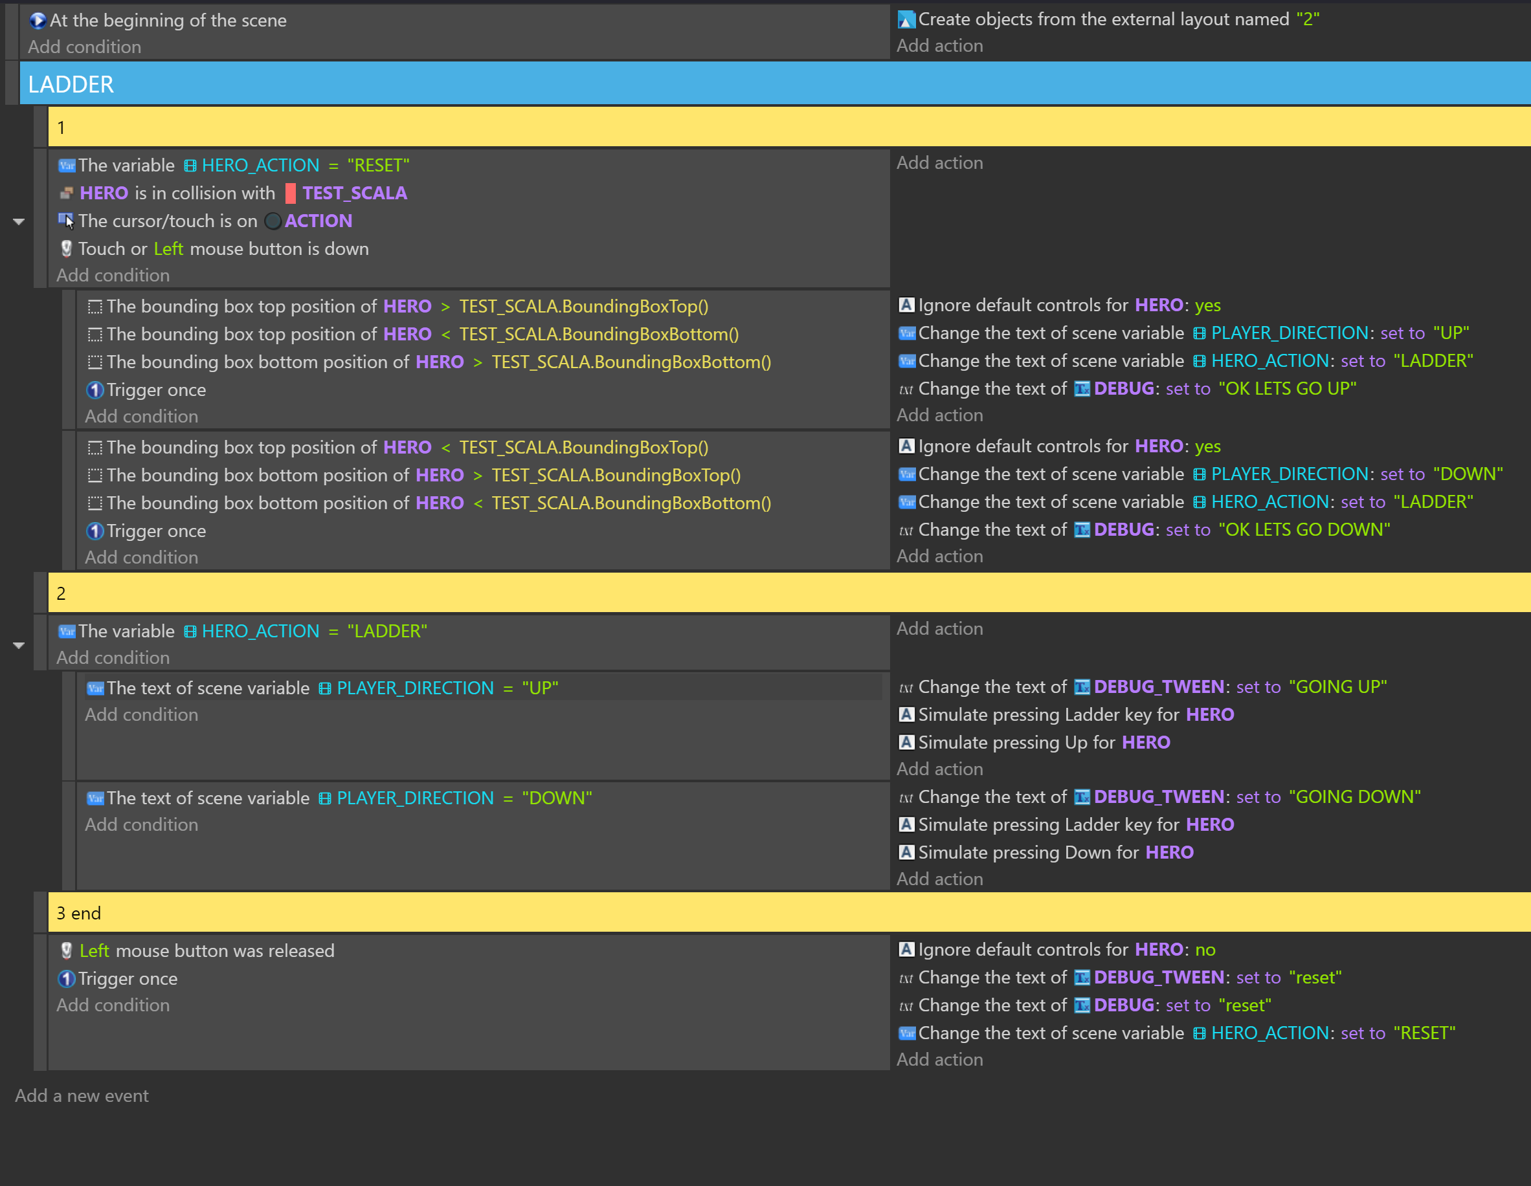Collapse event 1 using its disclosure arrow

18,221
